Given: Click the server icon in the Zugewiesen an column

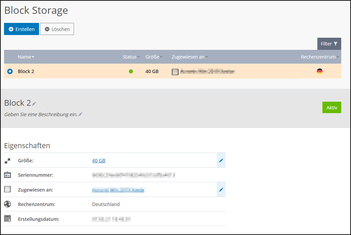Looking at the screenshot, I should [175, 71].
